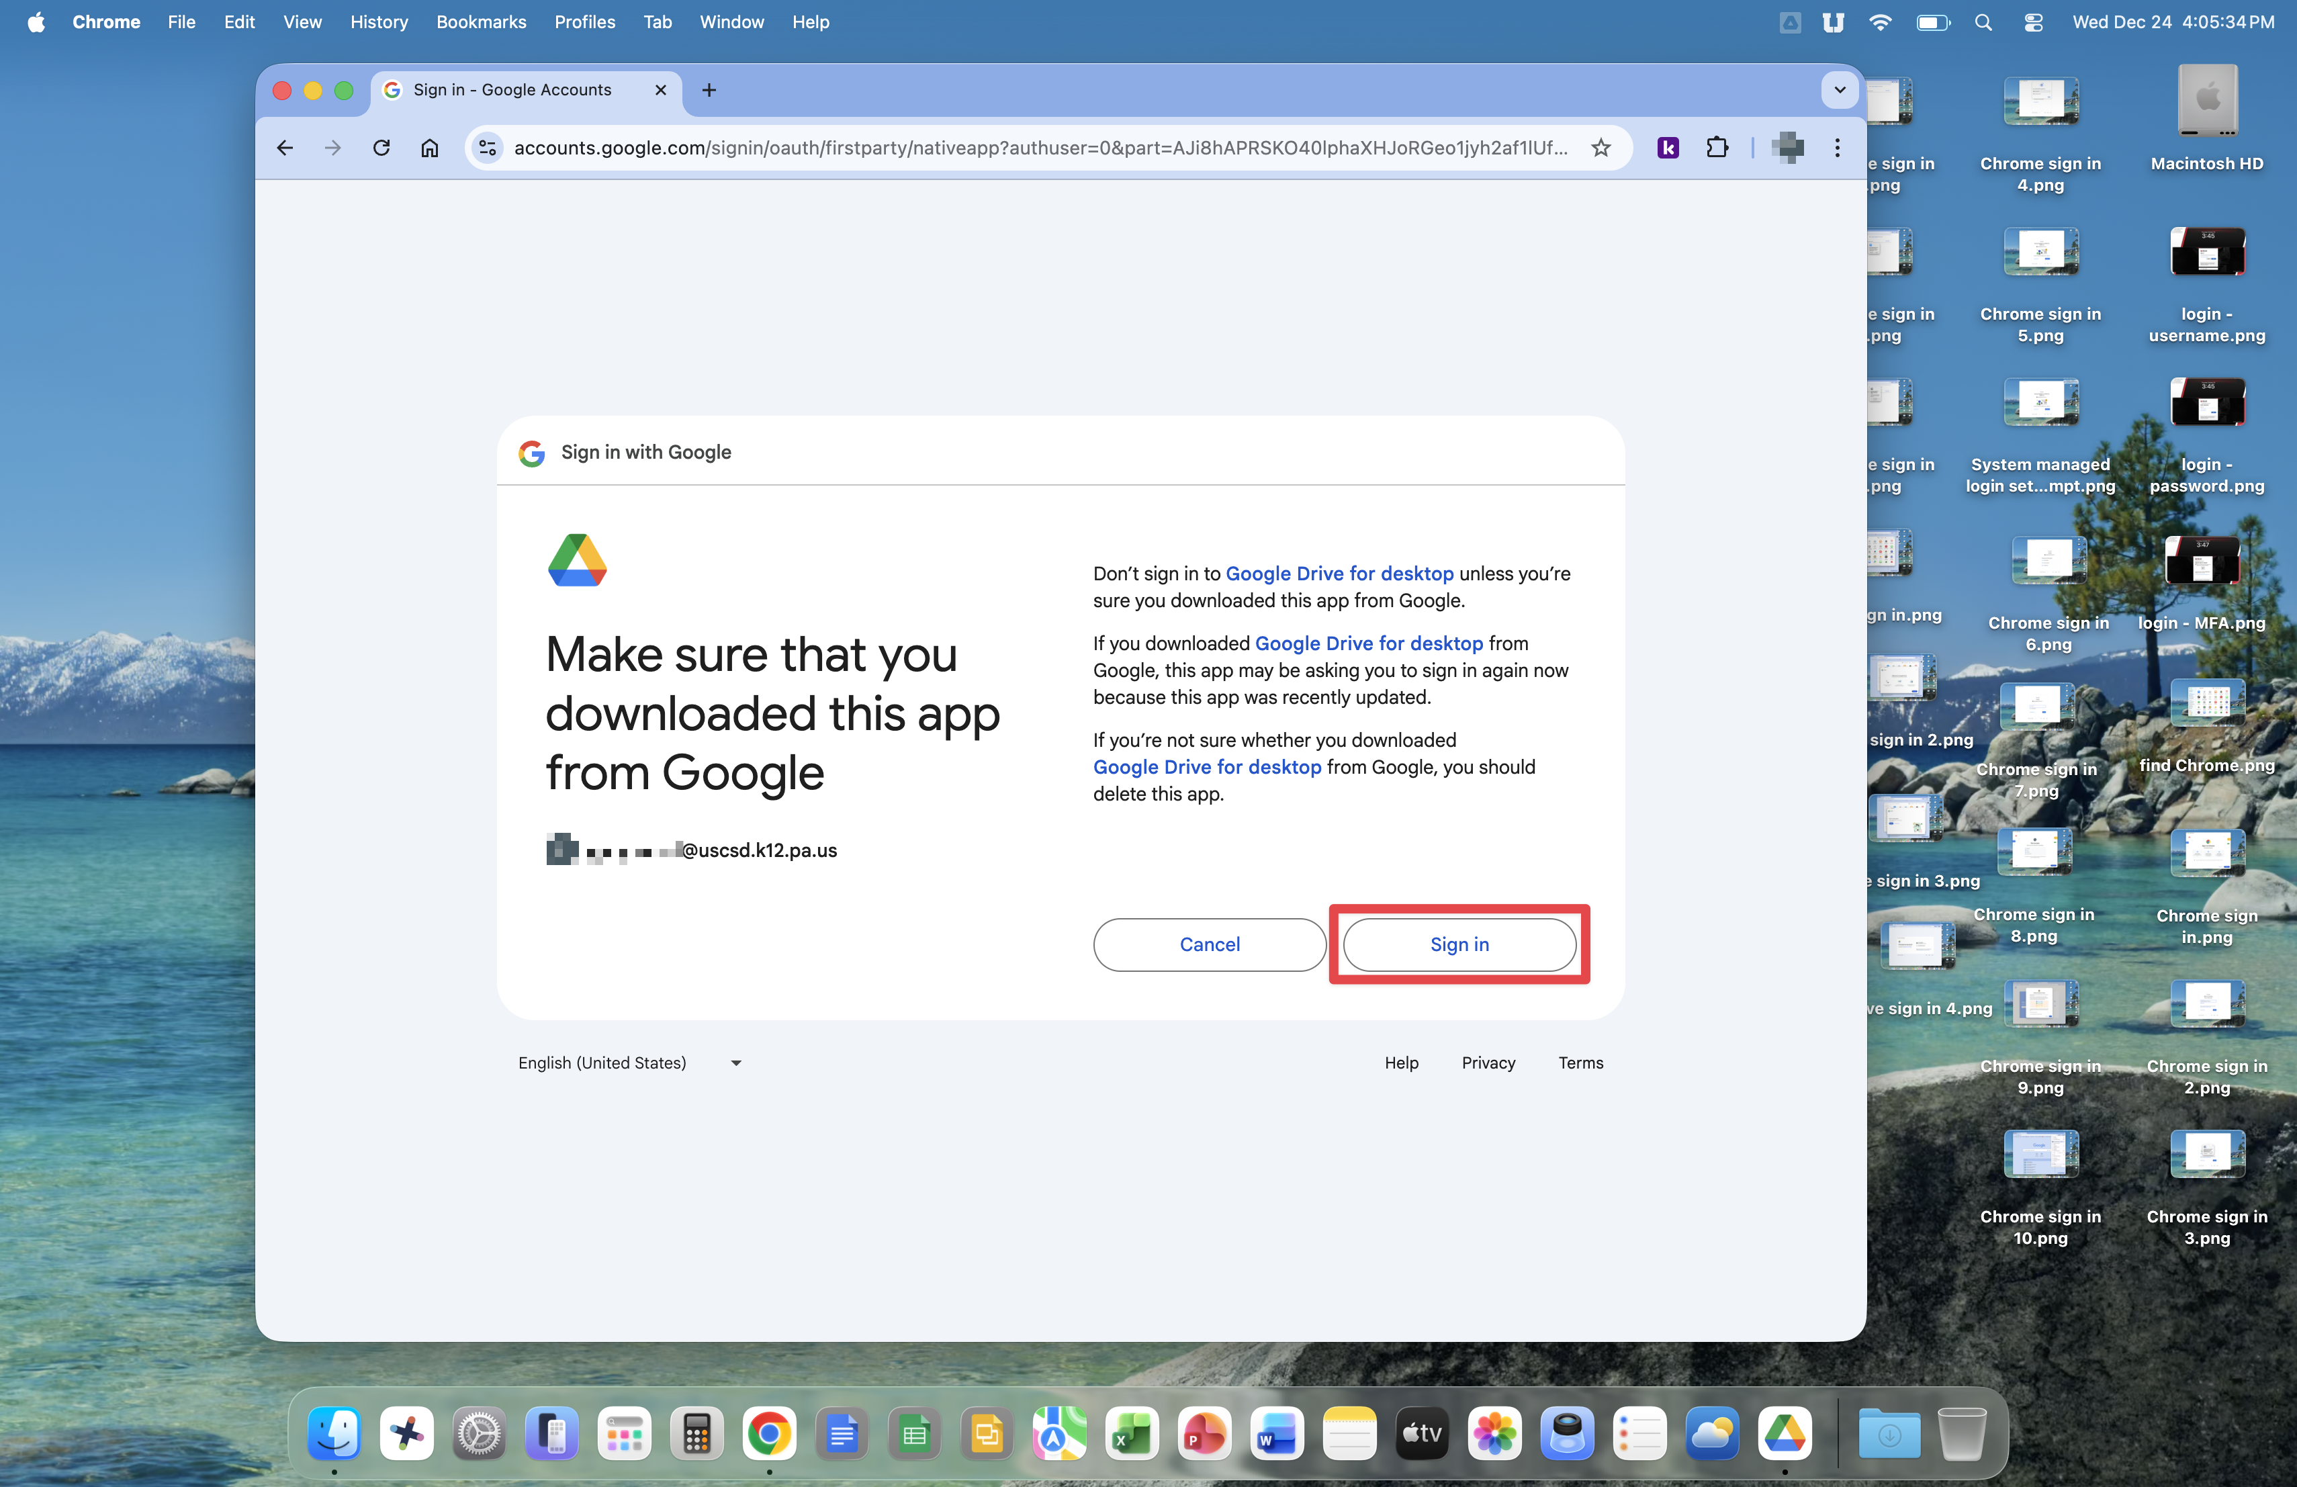2297x1487 pixels.
Task: Bookmark this page with star icon
Action: pos(1601,148)
